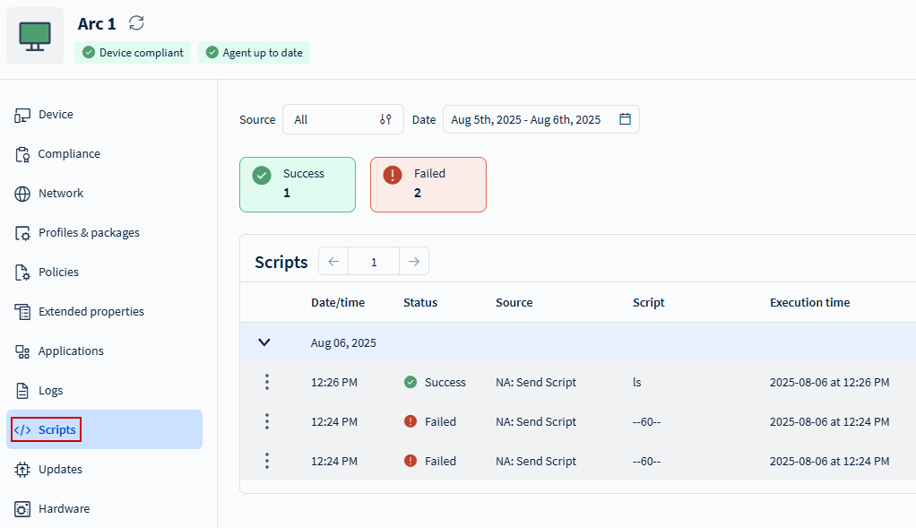The width and height of the screenshot is (916, 528).
Task: Go to the next scripts page
Action: [413, 262]
